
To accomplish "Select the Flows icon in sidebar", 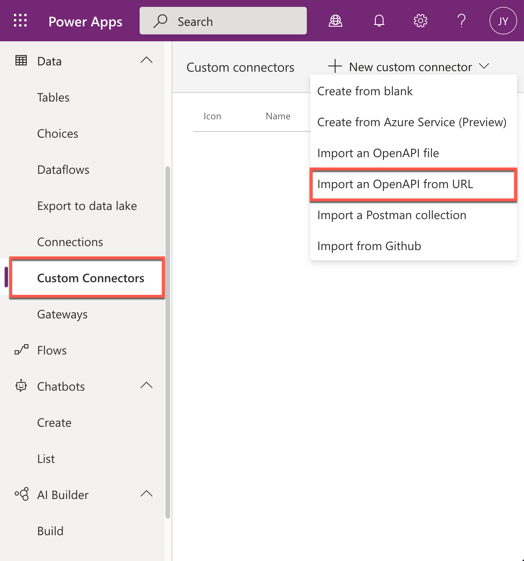I will point(21,350).
